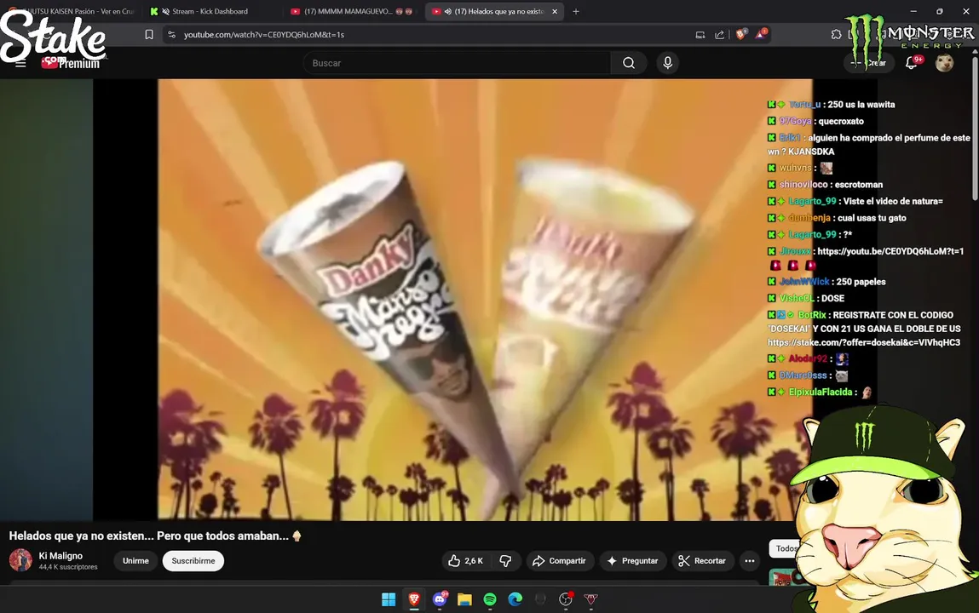Click the Compartir share button
Image resolution: width=979 pixels, height=613 pixels.
[560, 561]
